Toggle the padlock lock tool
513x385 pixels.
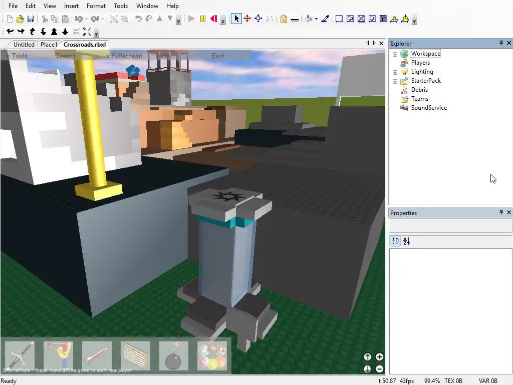coord(284,19)
